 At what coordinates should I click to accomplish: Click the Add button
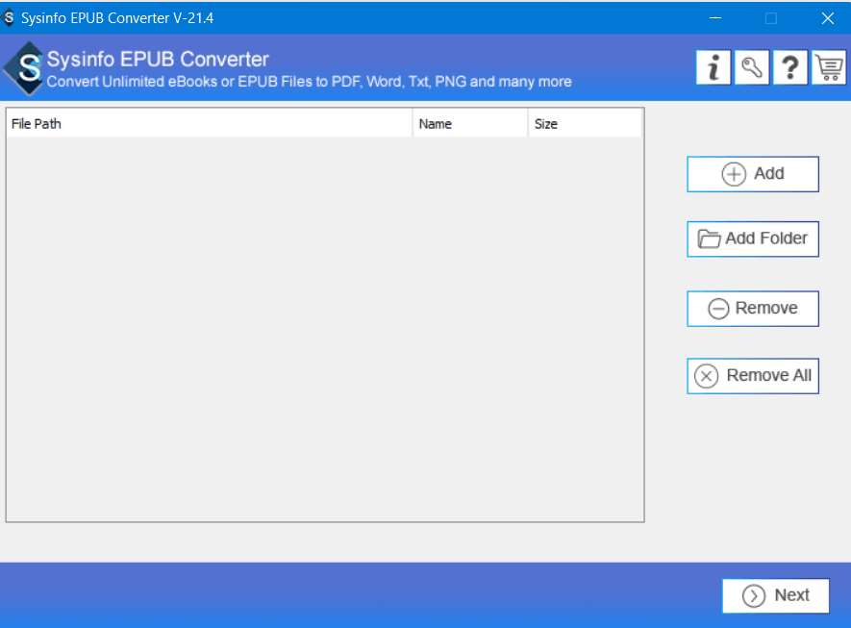point(753,174)
